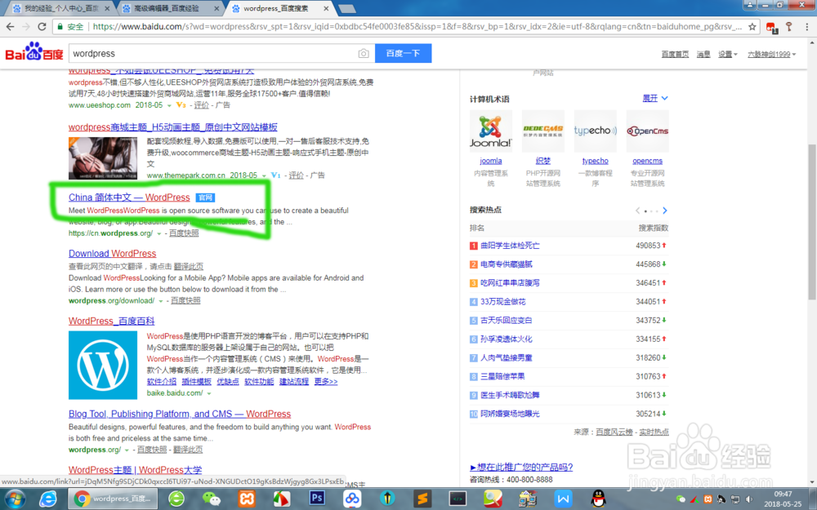Image resolution: width=817 pixels, height=510 pixels.
Task: Open hot search item 曲阳学生体检死亡
Action: click(x=510, y=246)
